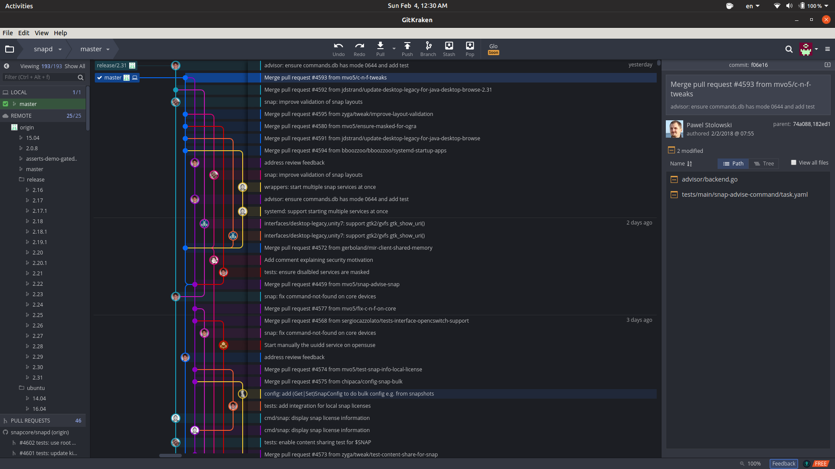Switch the file list to Path view

(x=733, y=164)
